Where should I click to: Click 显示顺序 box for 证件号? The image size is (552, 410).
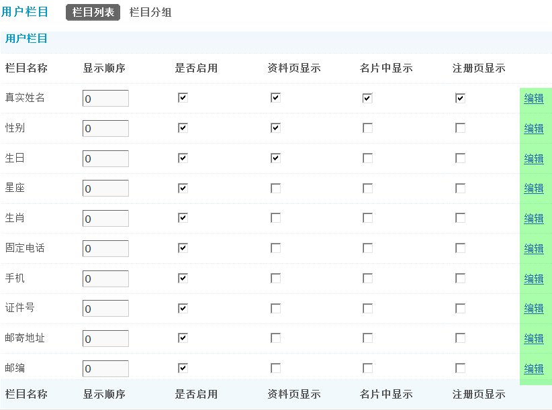[105, 308]
